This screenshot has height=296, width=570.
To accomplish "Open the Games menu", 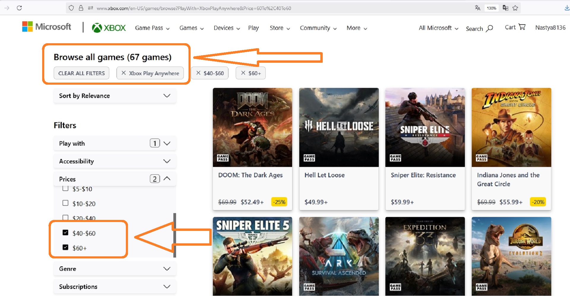I will click(x=191, y=28).
